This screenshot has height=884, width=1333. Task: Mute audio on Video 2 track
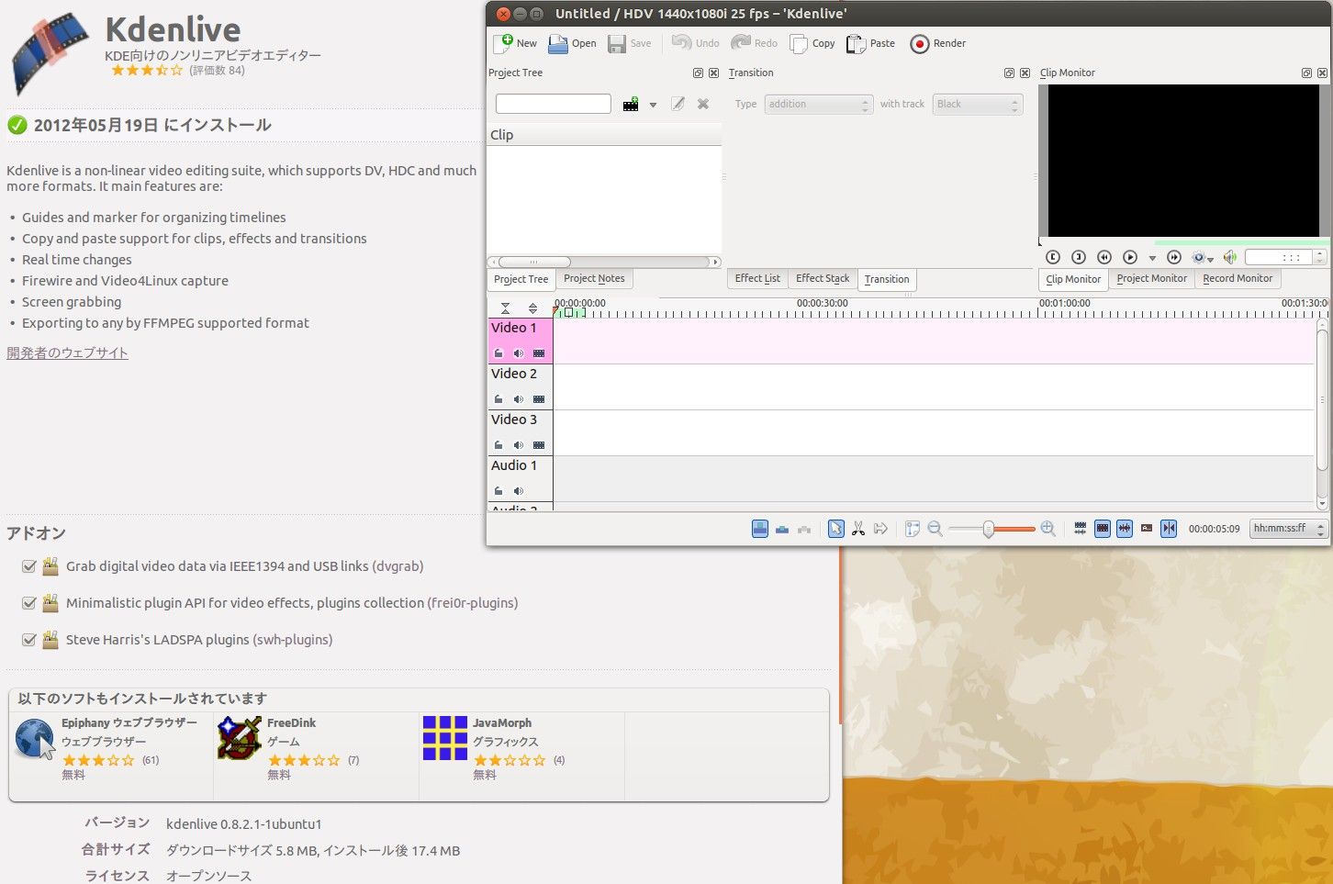519,399
